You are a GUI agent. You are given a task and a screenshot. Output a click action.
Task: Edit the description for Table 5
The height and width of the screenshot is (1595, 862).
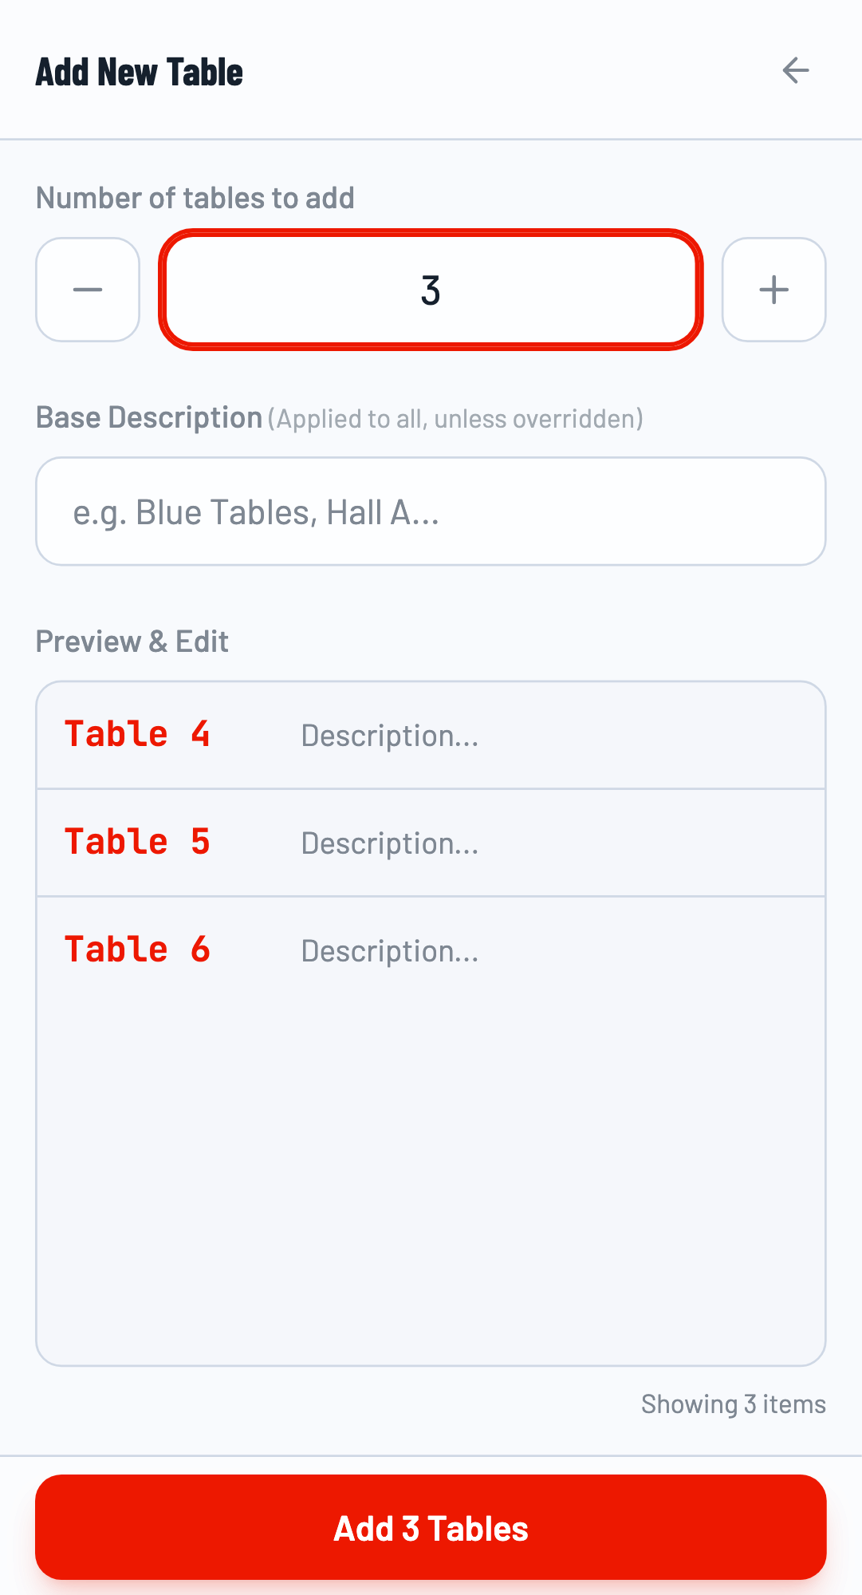pos(389,843)
